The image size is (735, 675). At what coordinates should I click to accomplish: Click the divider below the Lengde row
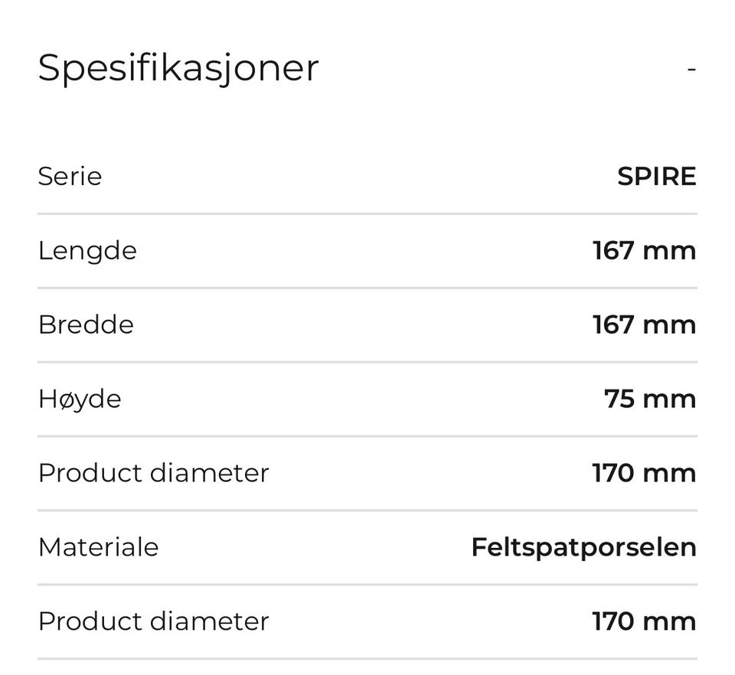367,288
